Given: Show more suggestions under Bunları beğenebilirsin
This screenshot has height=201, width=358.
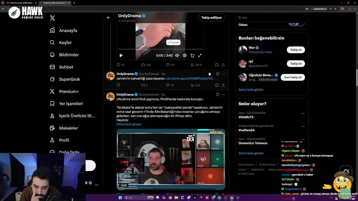Looking at the screenshot, I should (x=251, y=90).
